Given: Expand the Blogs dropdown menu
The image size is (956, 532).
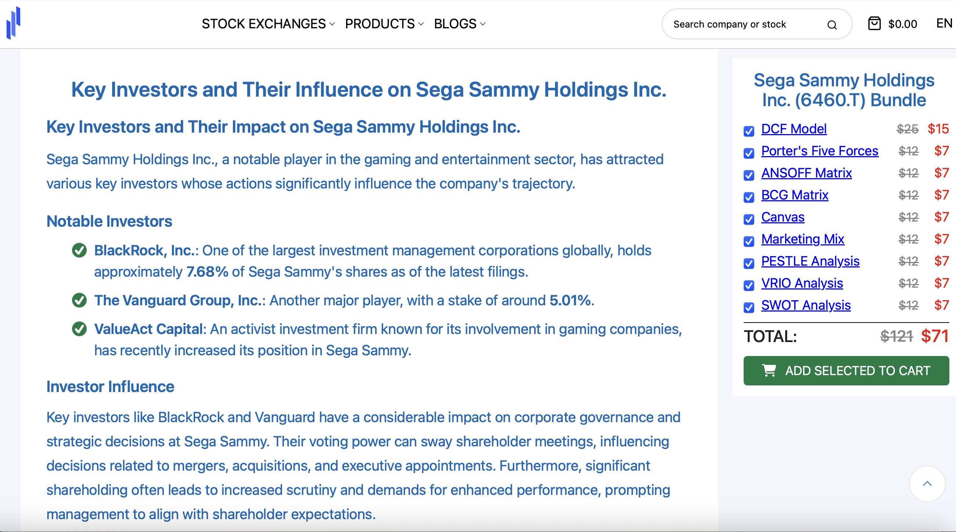Looking at the screenshot, I should 459,24.
